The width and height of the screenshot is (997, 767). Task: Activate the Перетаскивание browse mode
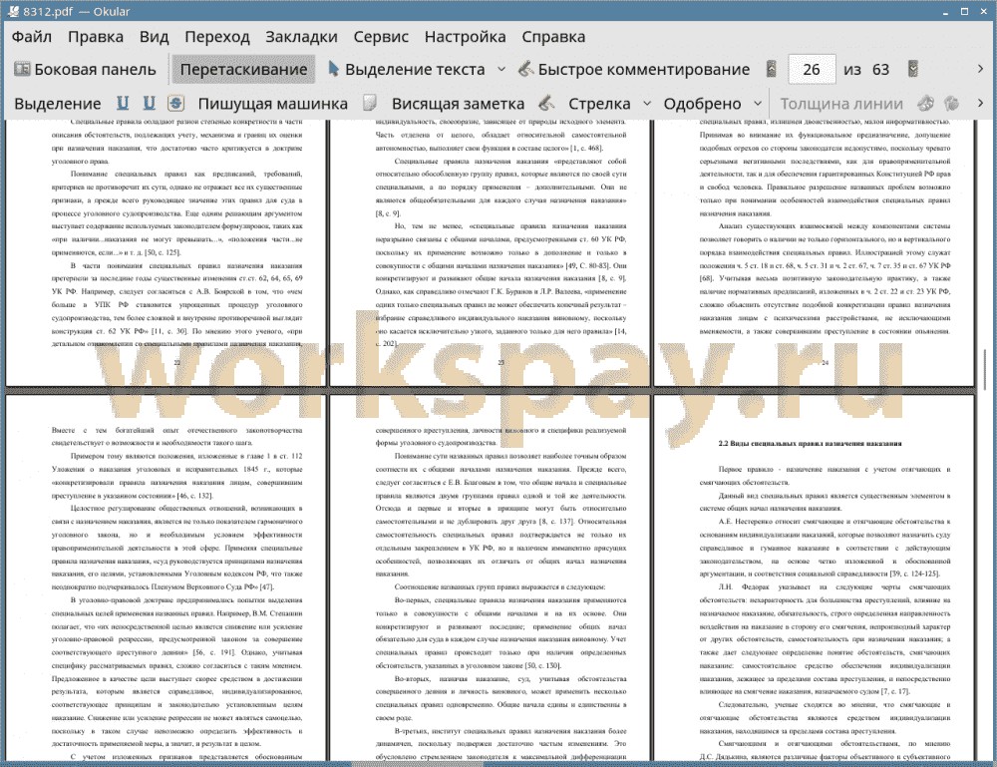243,70
